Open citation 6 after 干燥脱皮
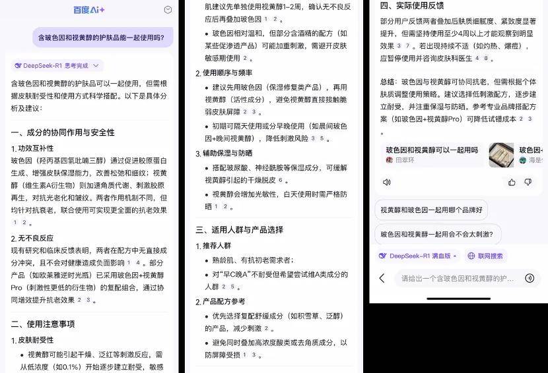Screen dimensions: 548x373 click(x=281, y=180)
